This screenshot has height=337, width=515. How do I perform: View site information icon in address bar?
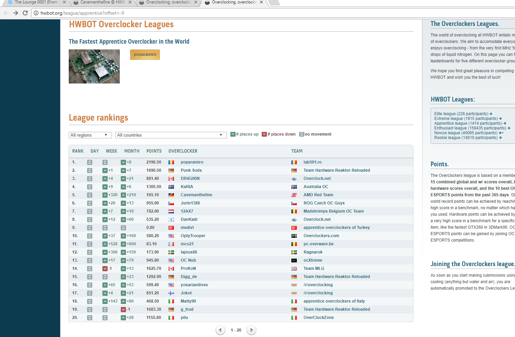tap(36, 13)
